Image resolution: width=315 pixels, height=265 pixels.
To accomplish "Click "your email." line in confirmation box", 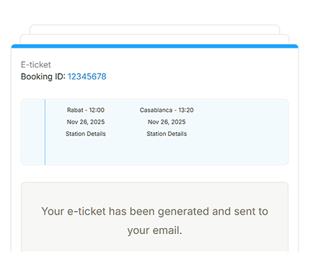I will point(155,230).
